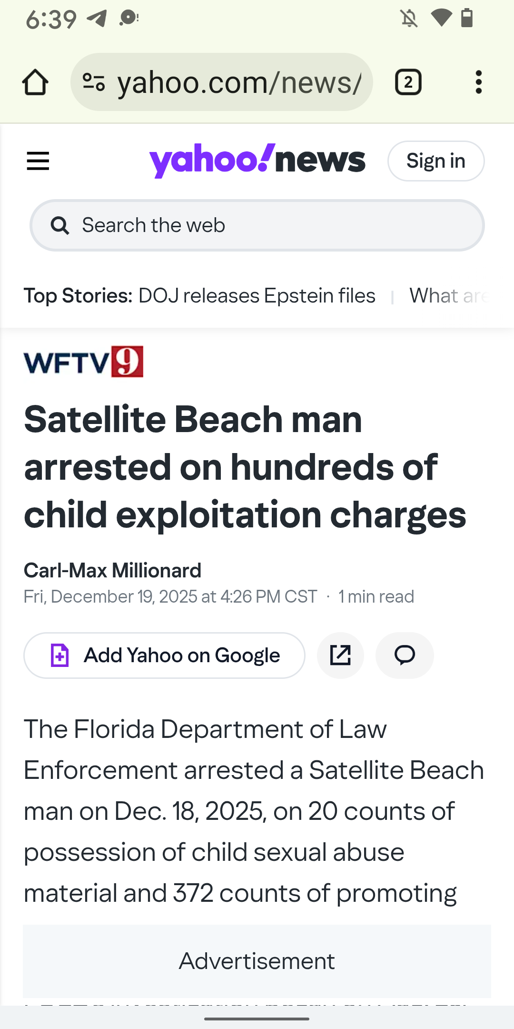Open site settings icon in address bar
Screen dimensions: 514x1029
(94, 82)
